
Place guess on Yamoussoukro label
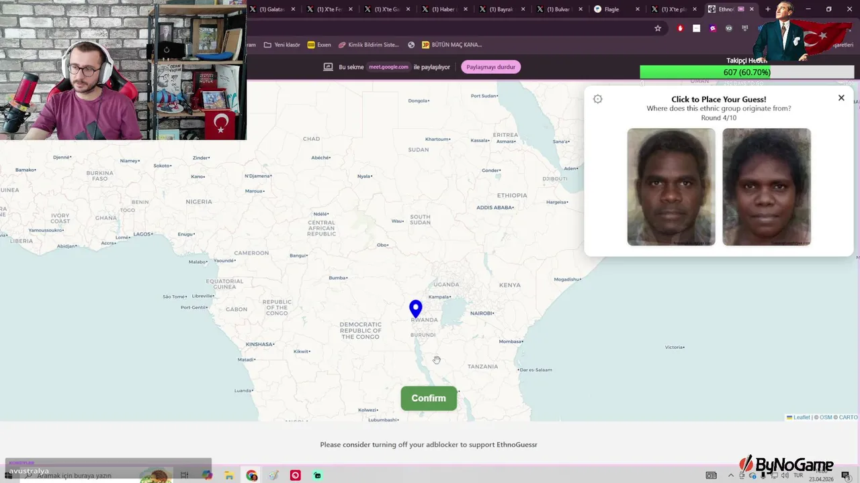46,230
